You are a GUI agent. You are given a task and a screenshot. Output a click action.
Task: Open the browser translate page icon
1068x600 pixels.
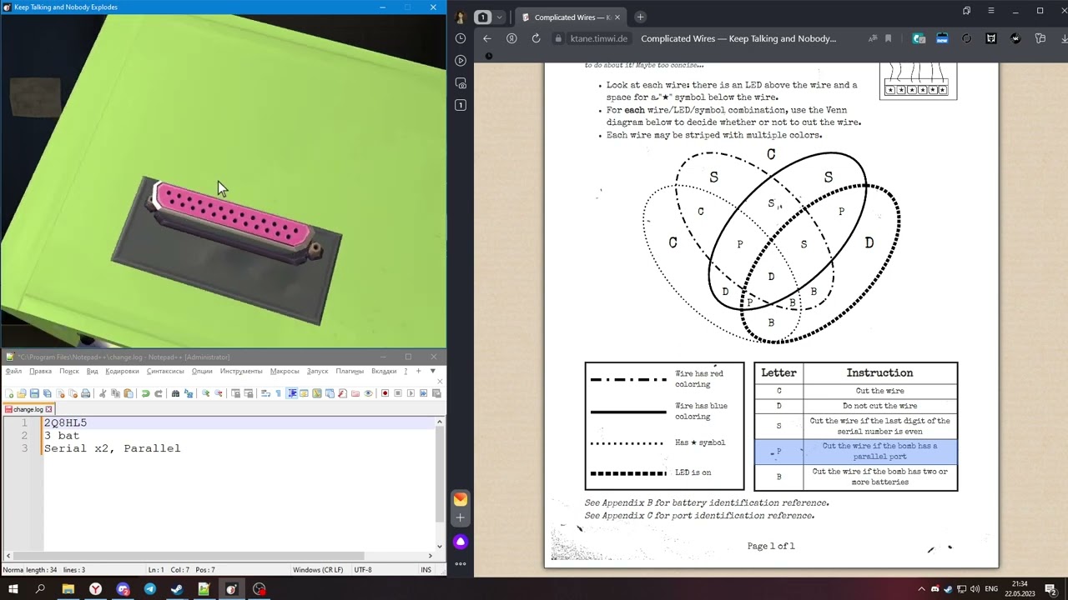pyautogui.click(x=873, y=38)
